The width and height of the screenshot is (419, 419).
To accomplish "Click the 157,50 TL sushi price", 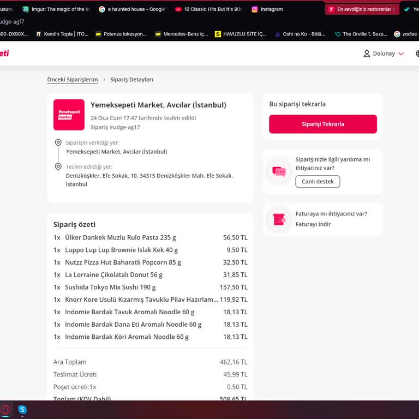I will pyautogui.click(x=234, y=288).
